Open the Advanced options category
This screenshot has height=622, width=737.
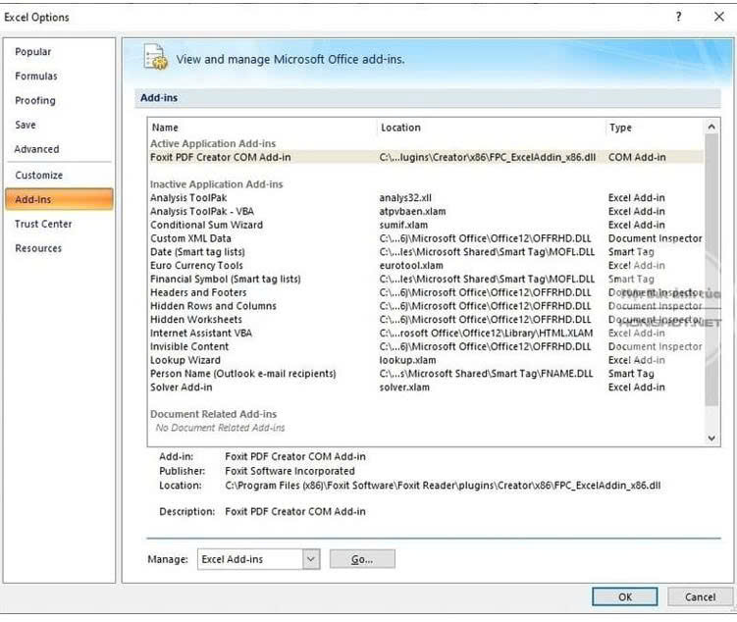37,150
